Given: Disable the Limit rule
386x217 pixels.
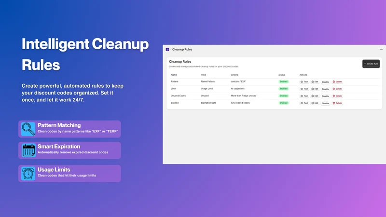Looking at the screenshot, I should pos(325,89).
